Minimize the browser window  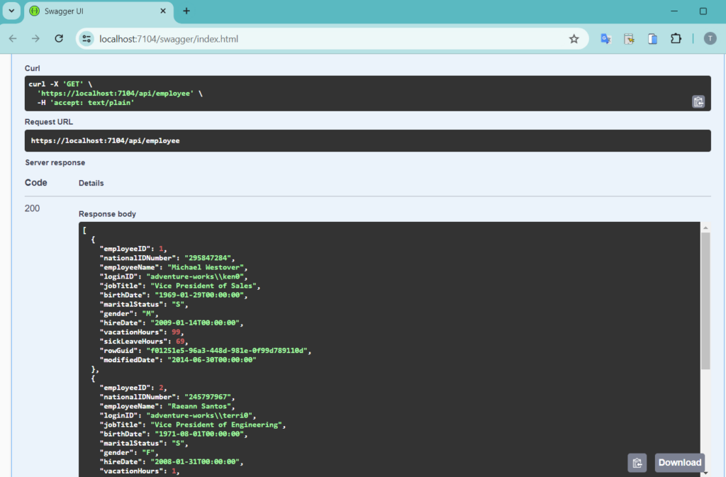(674, 11)
